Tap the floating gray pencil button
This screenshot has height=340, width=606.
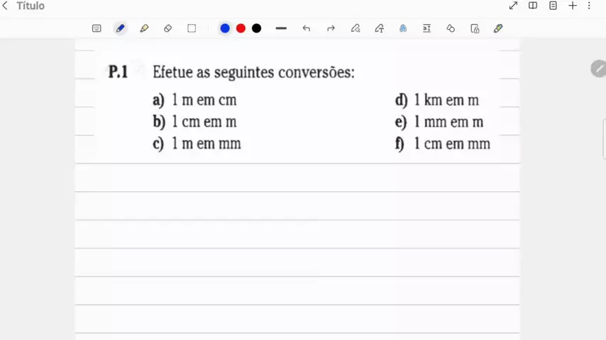598,69
